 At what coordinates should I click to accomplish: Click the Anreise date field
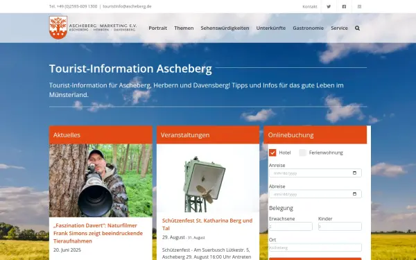[x=315, y=173]
